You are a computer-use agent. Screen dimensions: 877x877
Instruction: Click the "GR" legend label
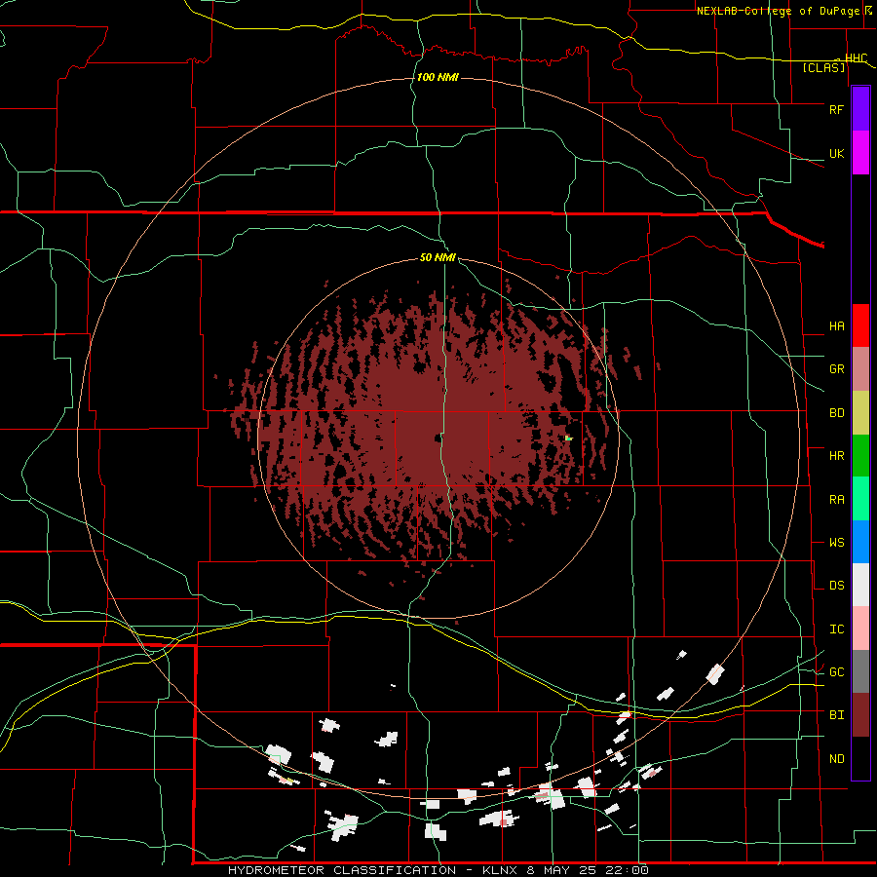click(x=836, y=369)
